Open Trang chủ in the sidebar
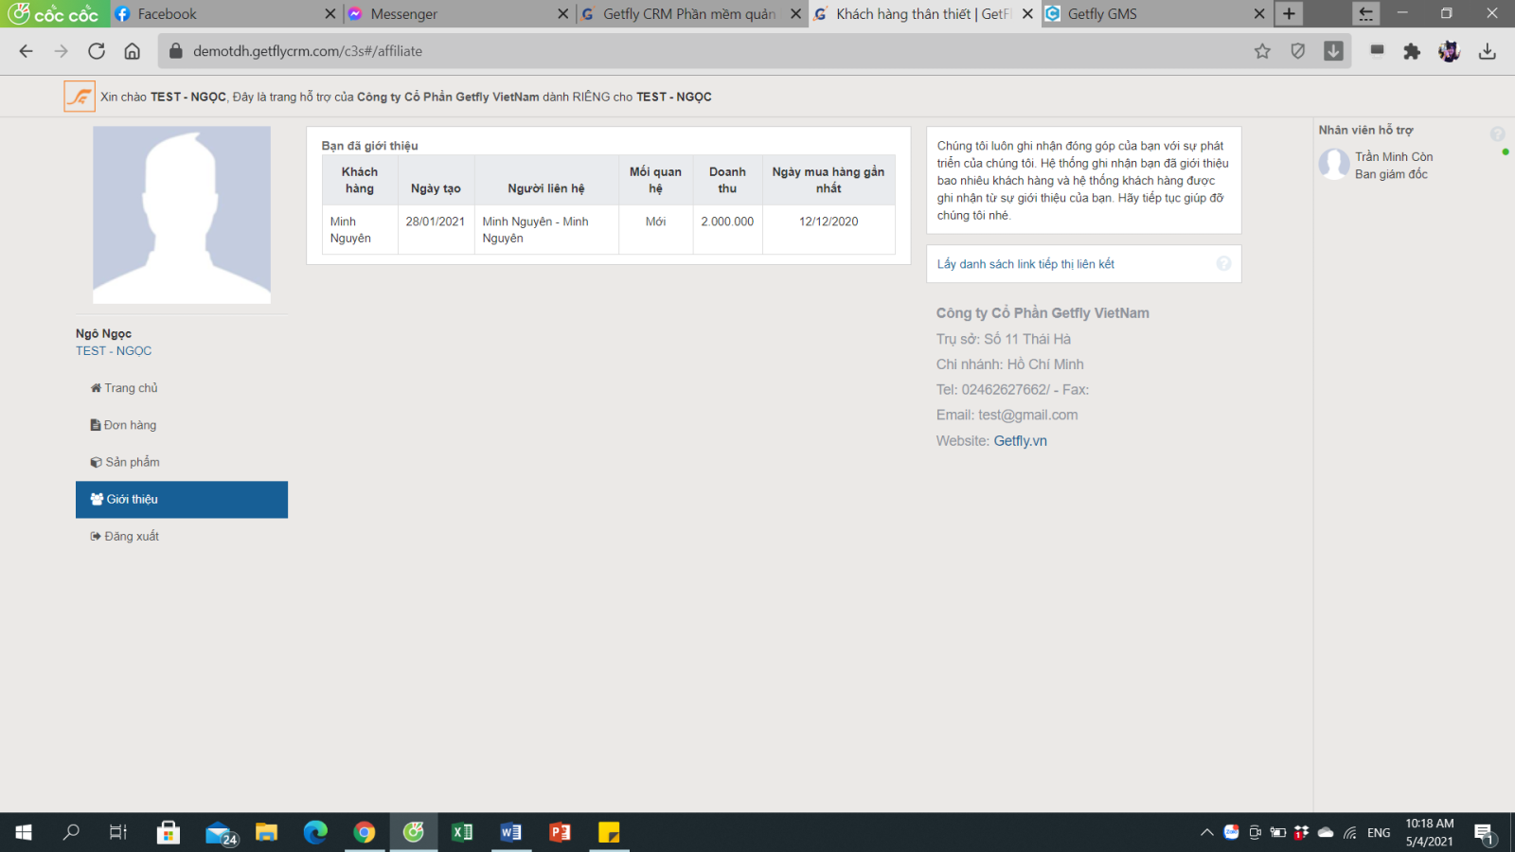This screenshot has height=852, width=1515. point(131,388)
